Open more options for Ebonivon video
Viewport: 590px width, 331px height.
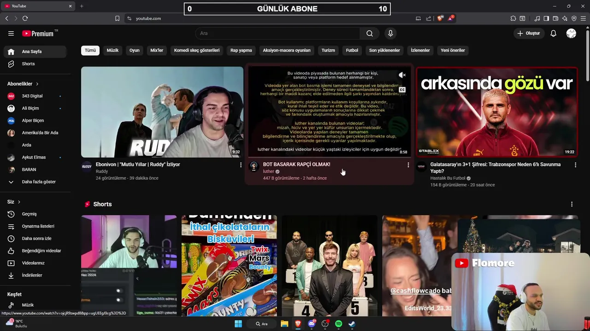[241, 165]
